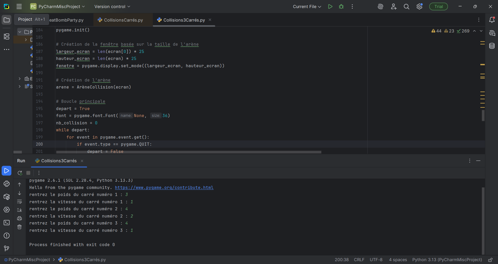Open Version control dropdown
Viewport: 498px width, 264px height.
[x=112, y=6]
